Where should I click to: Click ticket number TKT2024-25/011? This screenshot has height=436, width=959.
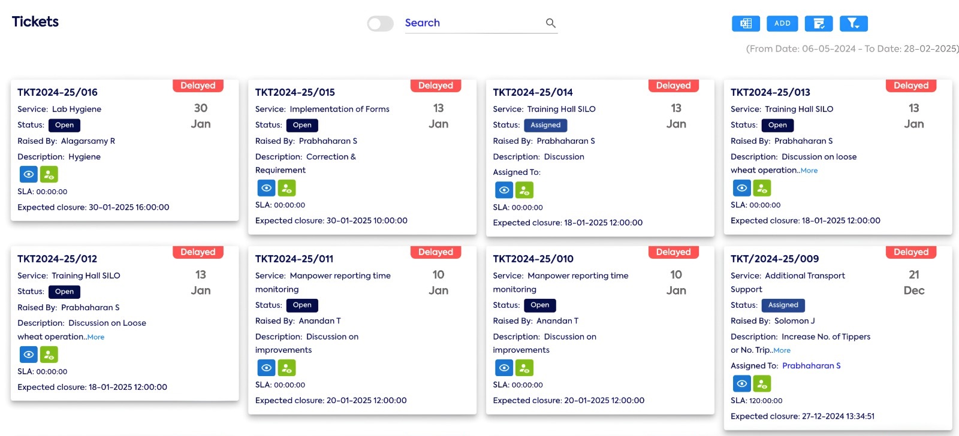click(x=294, y=259)
